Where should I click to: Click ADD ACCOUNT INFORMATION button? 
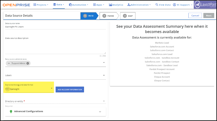(70, 90)
